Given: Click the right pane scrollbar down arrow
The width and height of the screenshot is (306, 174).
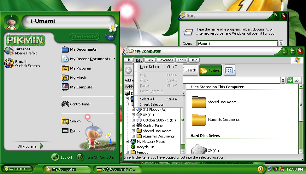Looking at the screenshot, I should point(301,152).
